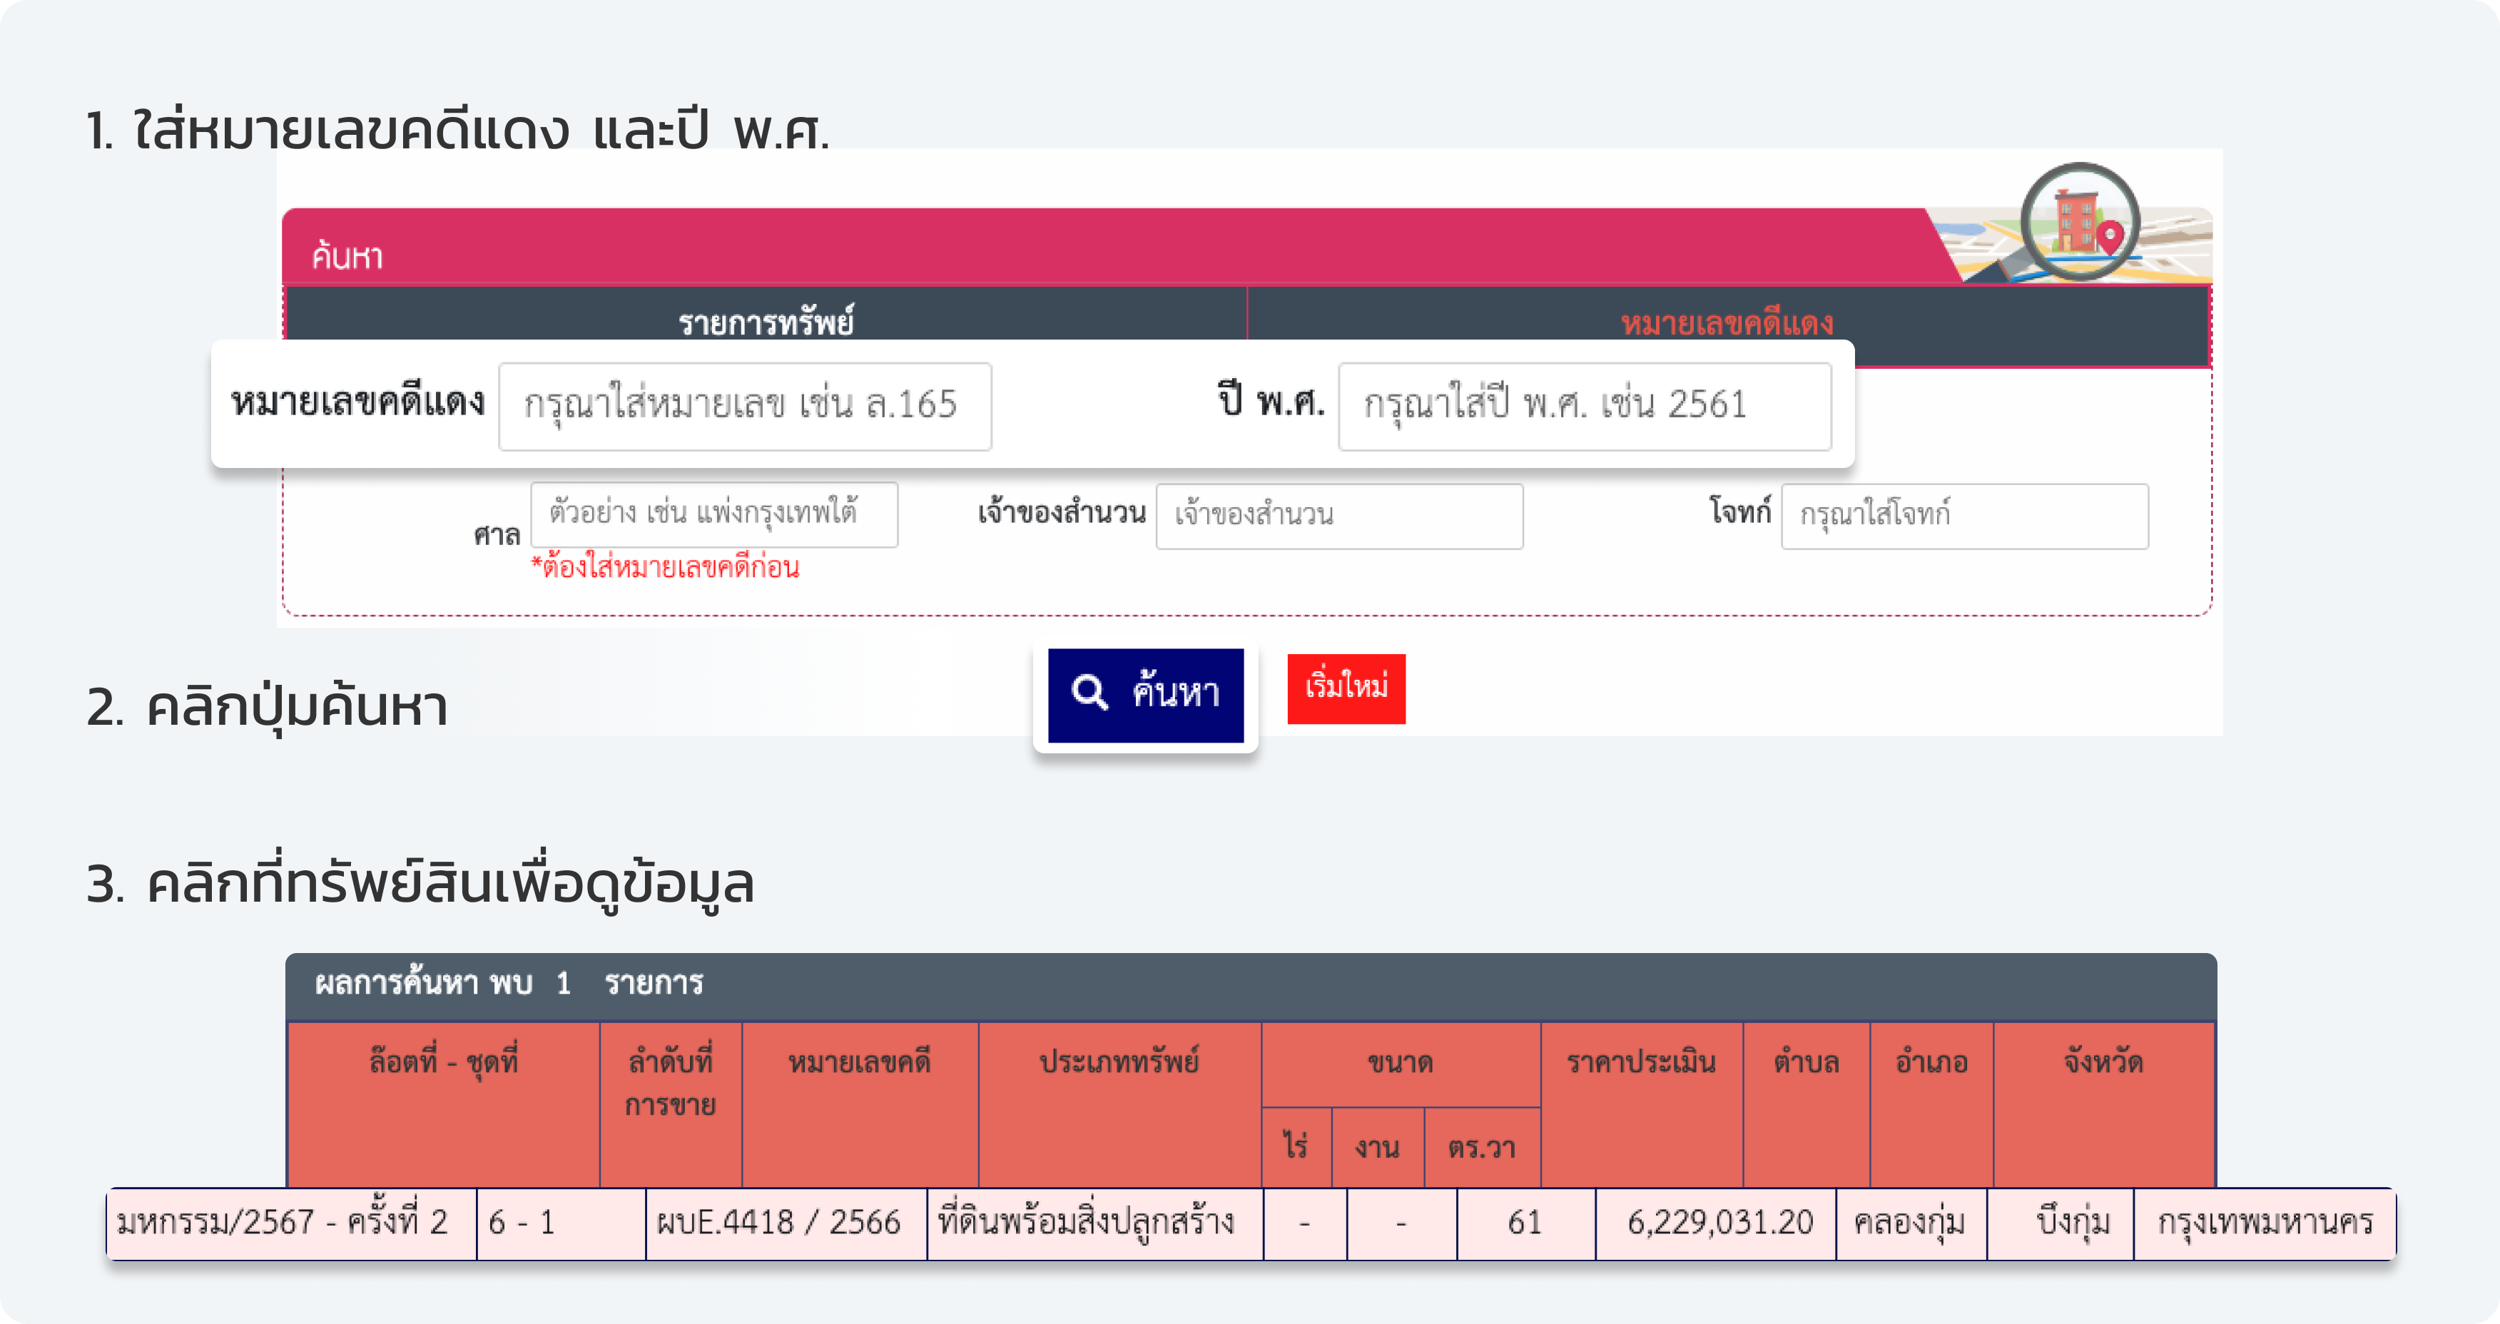Click the blue ค้นหา search button
The width and height of the screenshot is (2500, 1324).
[x=1145, y=695]
